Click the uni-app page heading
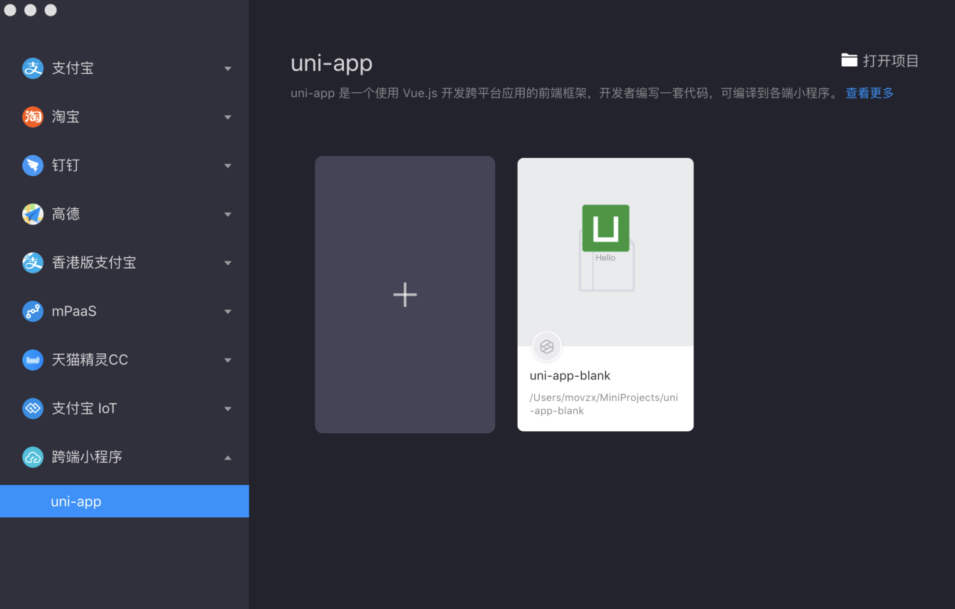Viewport: 955px width, 609px height. coord(332,64)
